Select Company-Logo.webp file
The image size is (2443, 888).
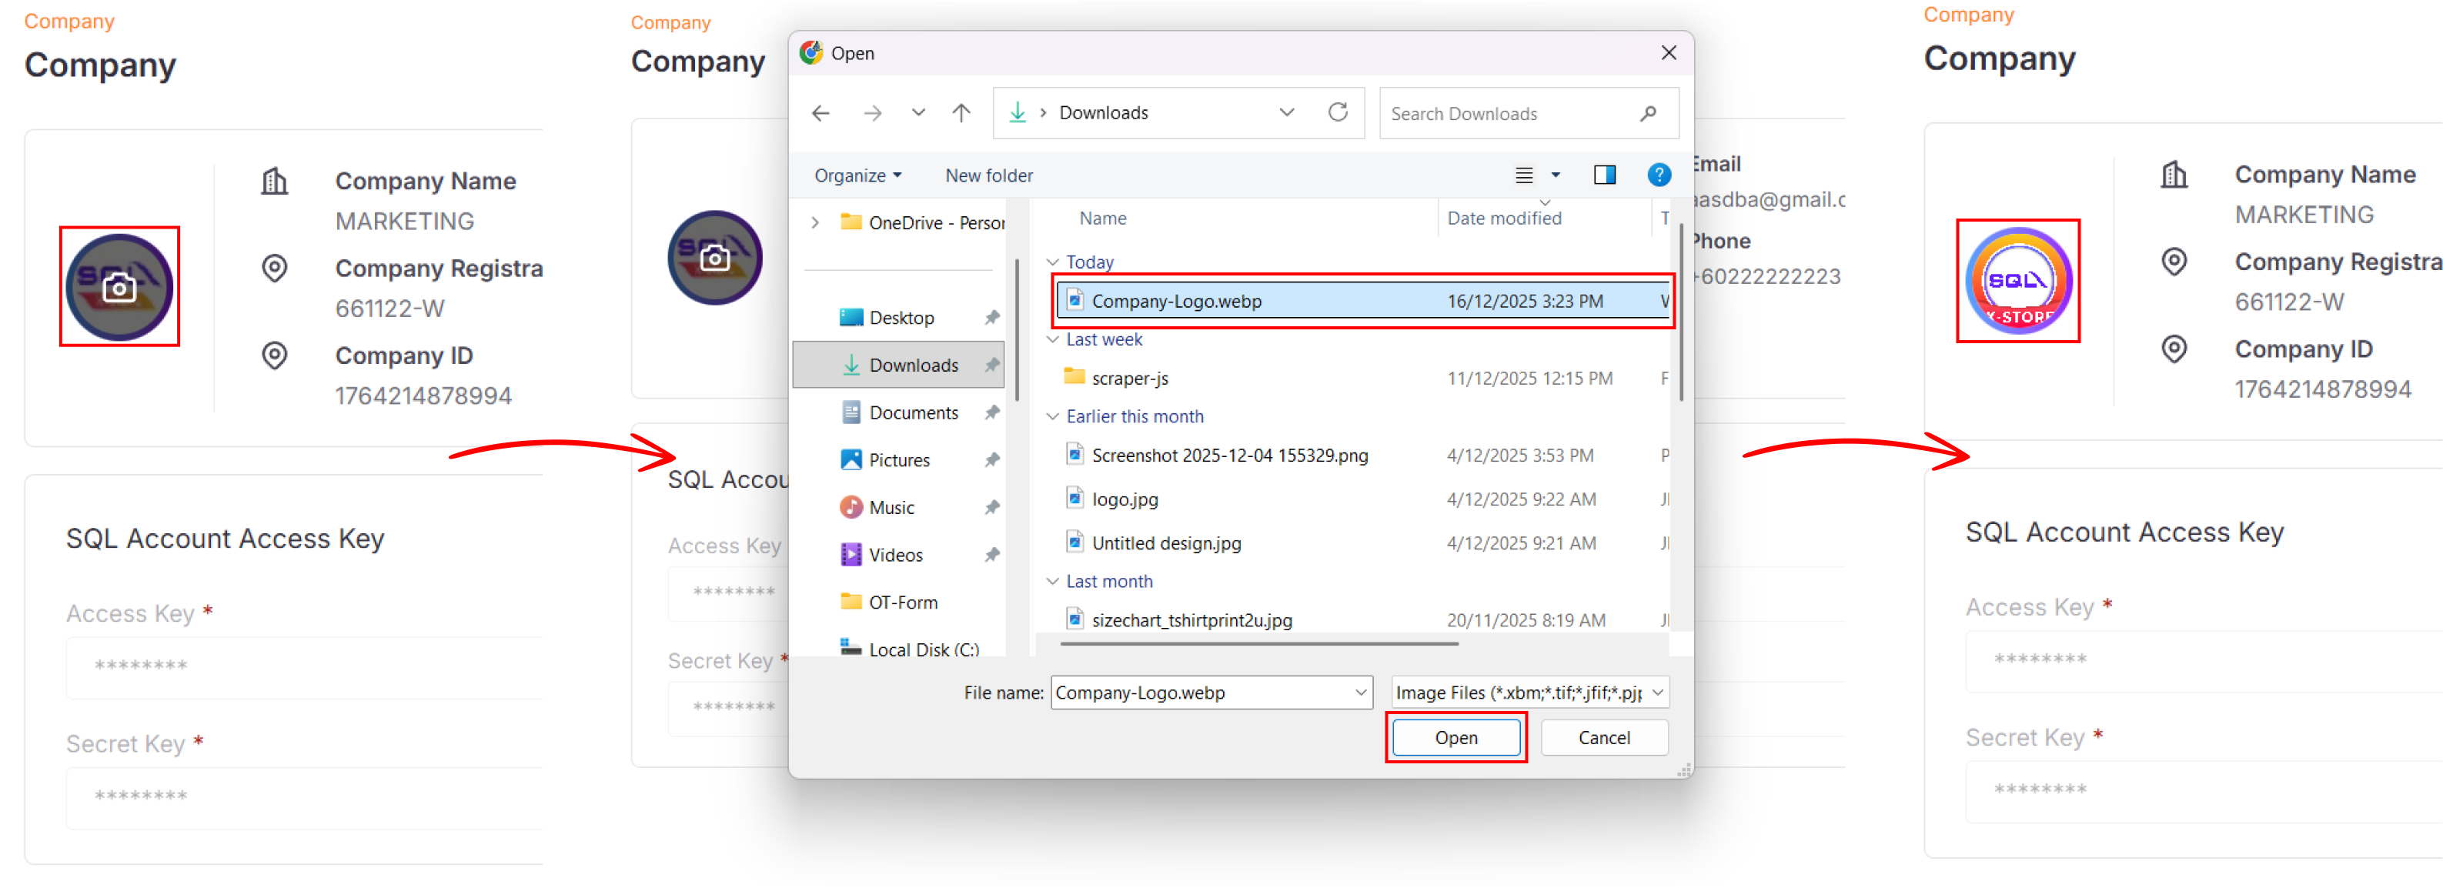pos(1176,302)
